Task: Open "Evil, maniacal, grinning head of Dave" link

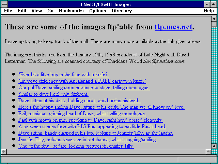Action: (82, 113)
